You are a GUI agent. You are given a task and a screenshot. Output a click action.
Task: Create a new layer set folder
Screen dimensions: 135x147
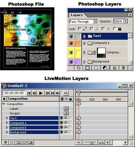pos(96,68)
